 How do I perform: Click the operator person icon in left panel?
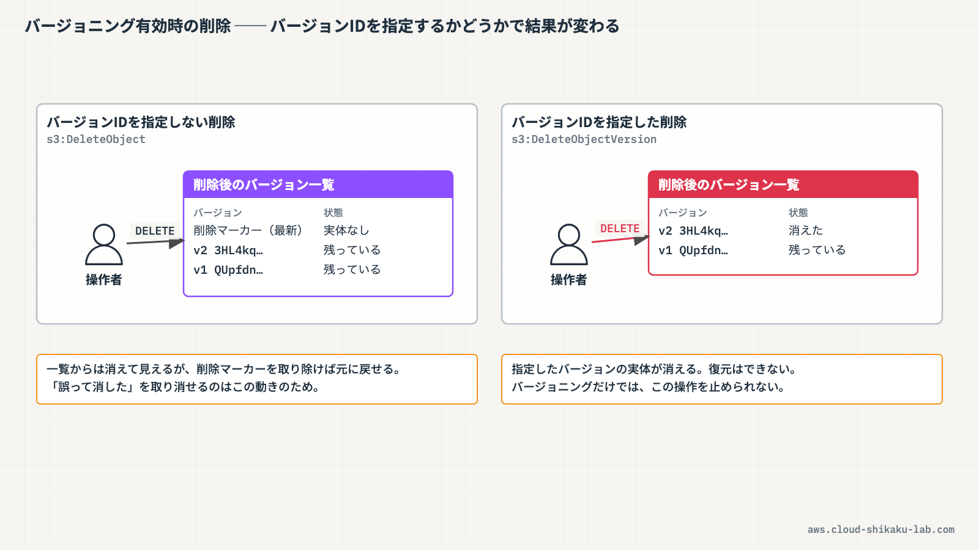104,244
